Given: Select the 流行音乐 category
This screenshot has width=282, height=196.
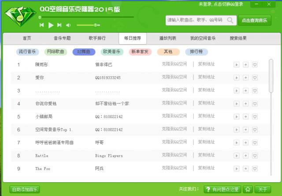Looking at the screenshot, I should click(27, 52).
